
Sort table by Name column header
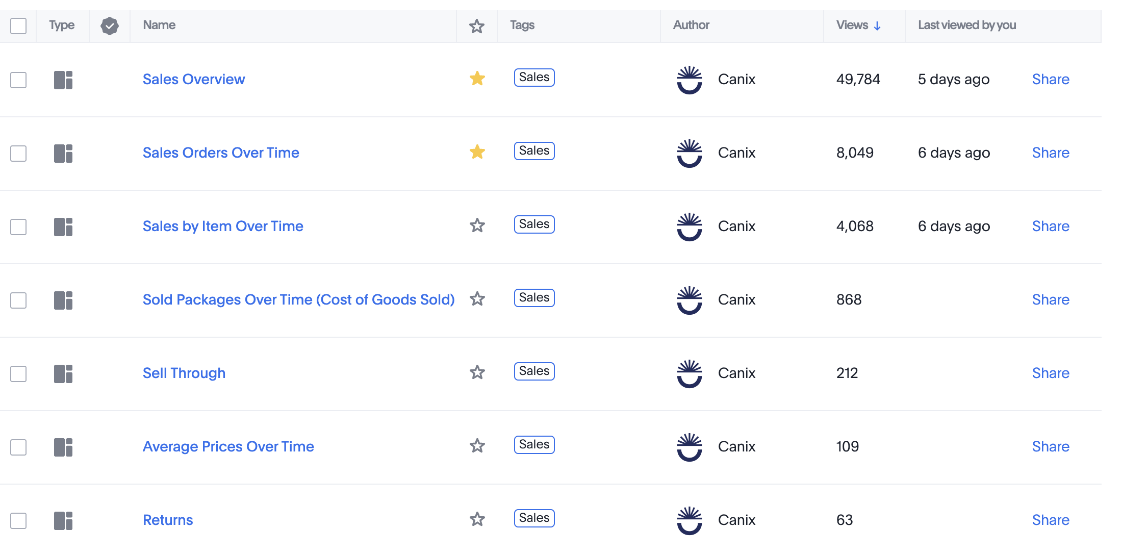(159, 25)
